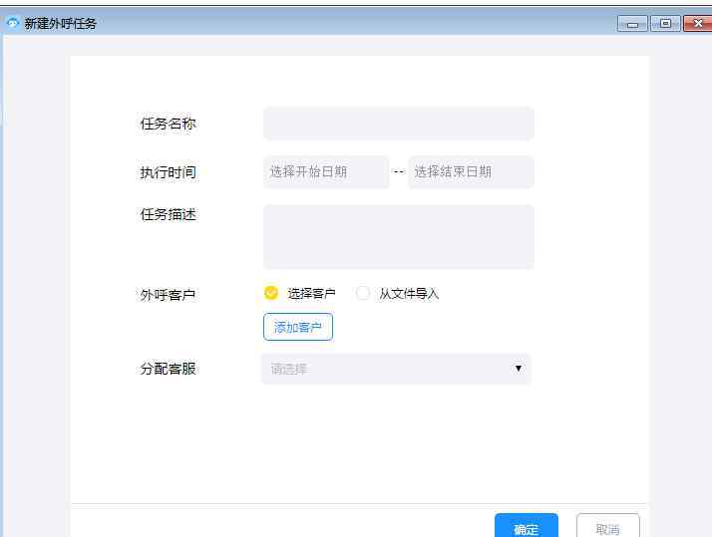Click the 任务描述 label
Viewport: 712px width, 537px height.
[168, 214]
